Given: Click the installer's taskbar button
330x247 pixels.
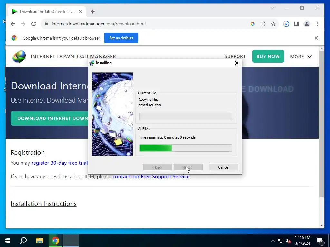Looking at the screenshot, I should (71, 241).
